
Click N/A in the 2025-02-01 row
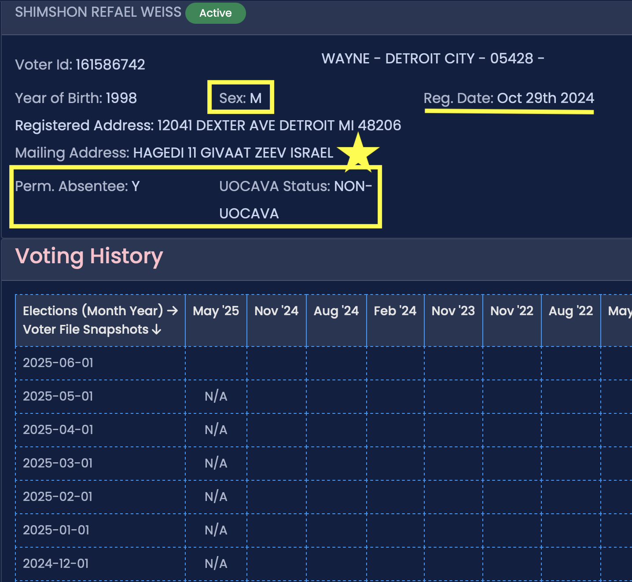click(x=216, y=497)
